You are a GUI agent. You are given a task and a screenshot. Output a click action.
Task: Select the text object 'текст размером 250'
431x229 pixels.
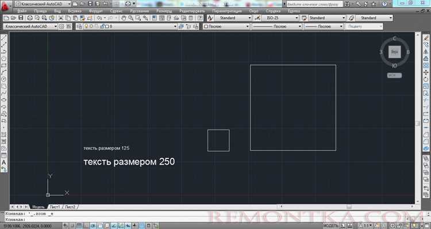[x=129, y=161]
